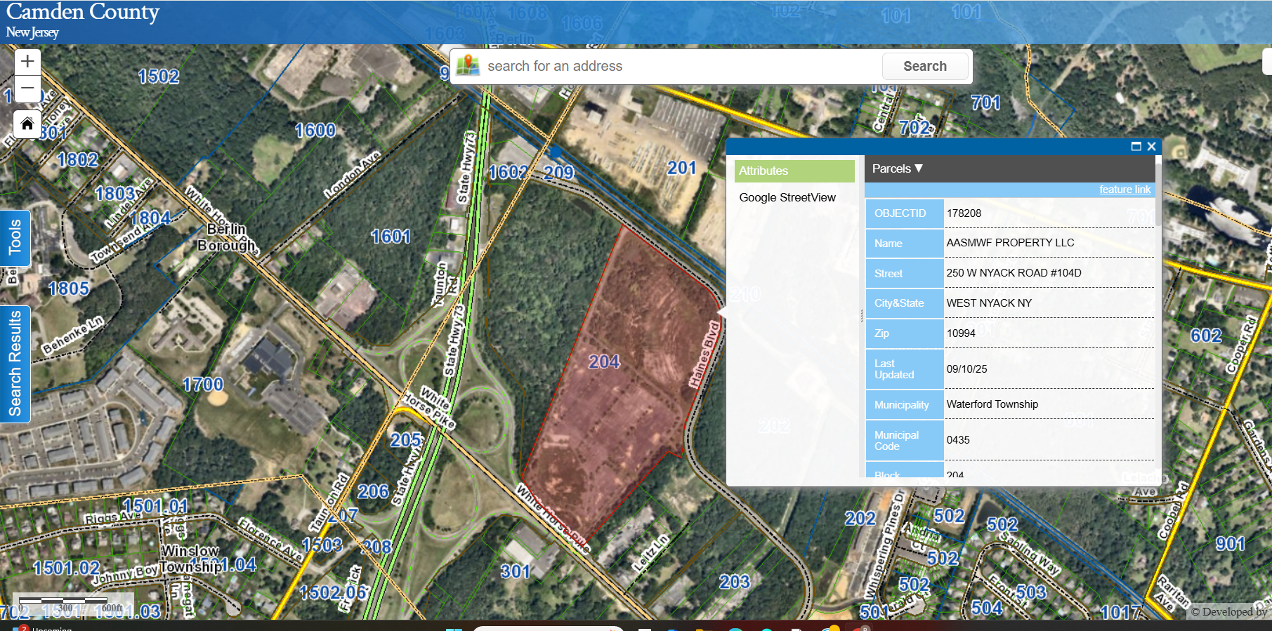Close the parcel info popup
1272x631 pixels.
[x=1151, y=147]
